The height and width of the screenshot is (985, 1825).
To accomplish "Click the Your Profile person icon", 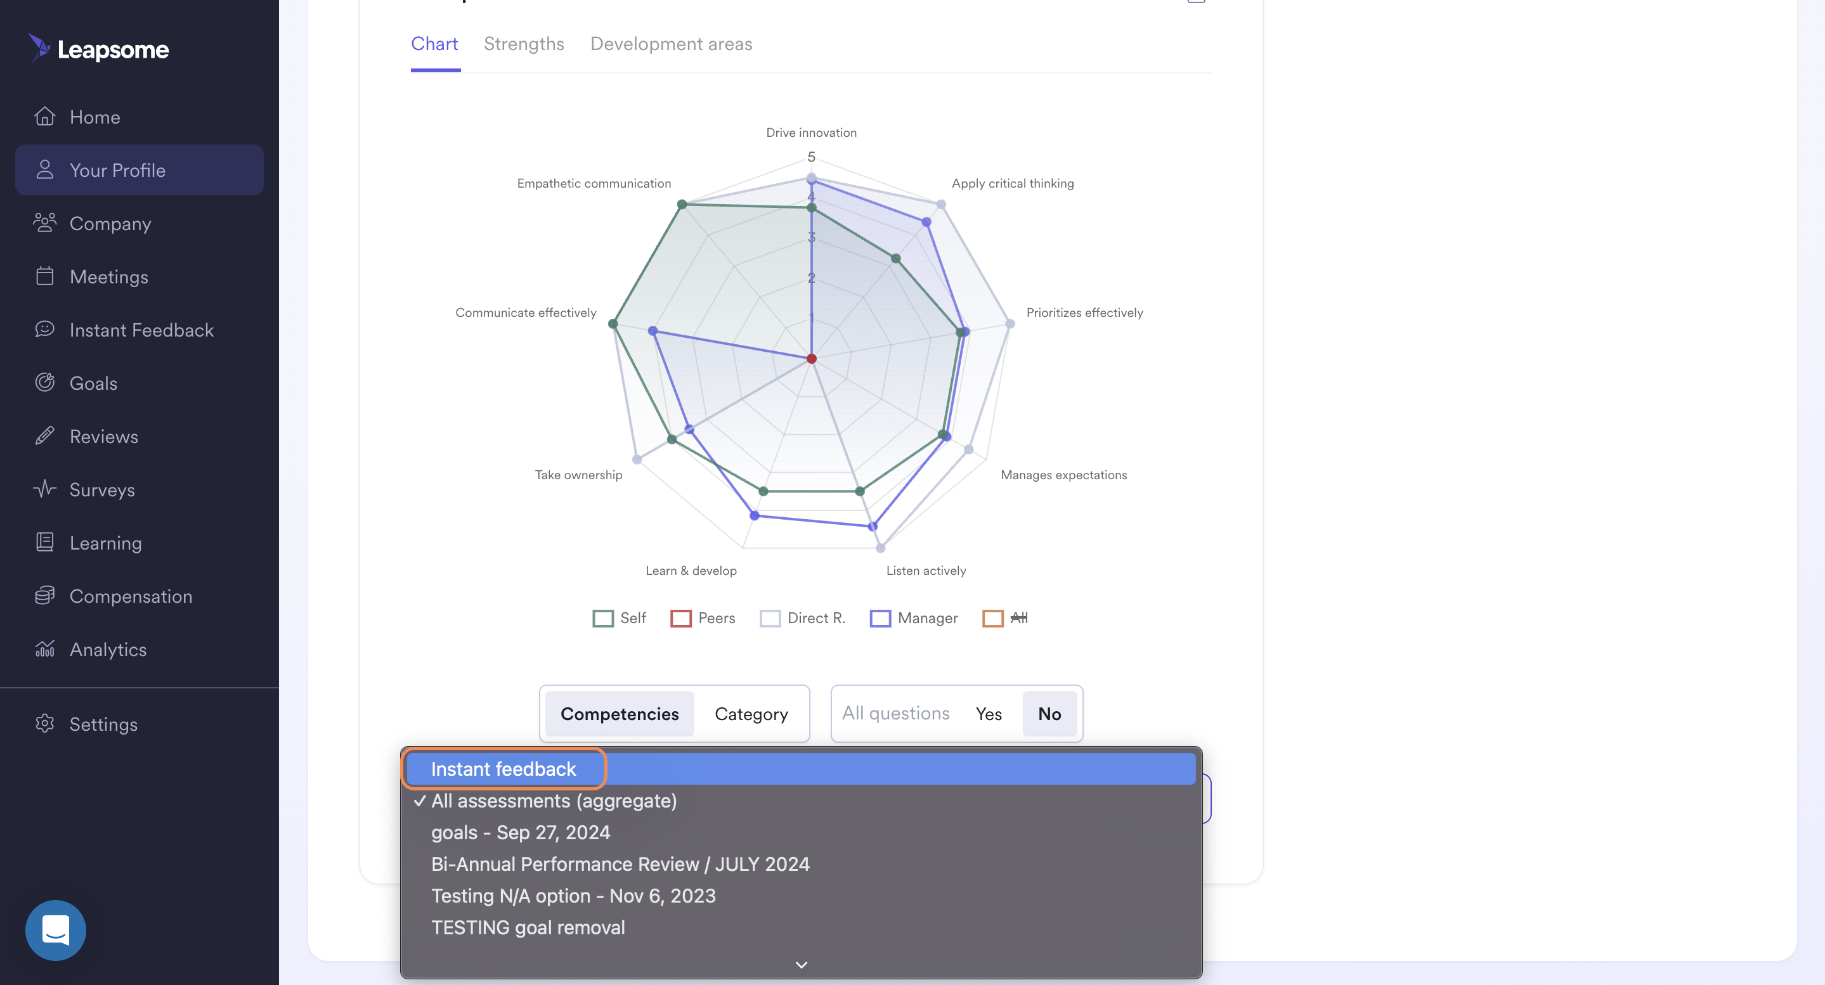I will [x=44, y=169].
